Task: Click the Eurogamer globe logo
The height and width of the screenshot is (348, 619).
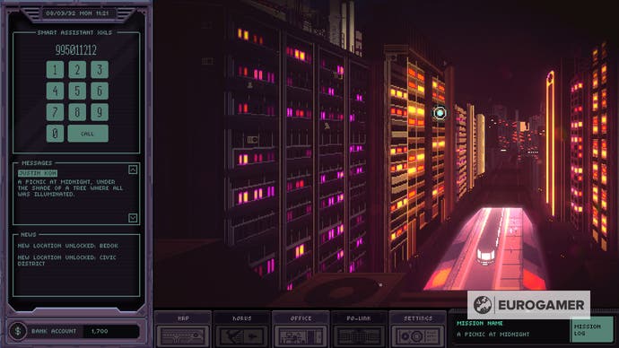Action: point(483,305)
